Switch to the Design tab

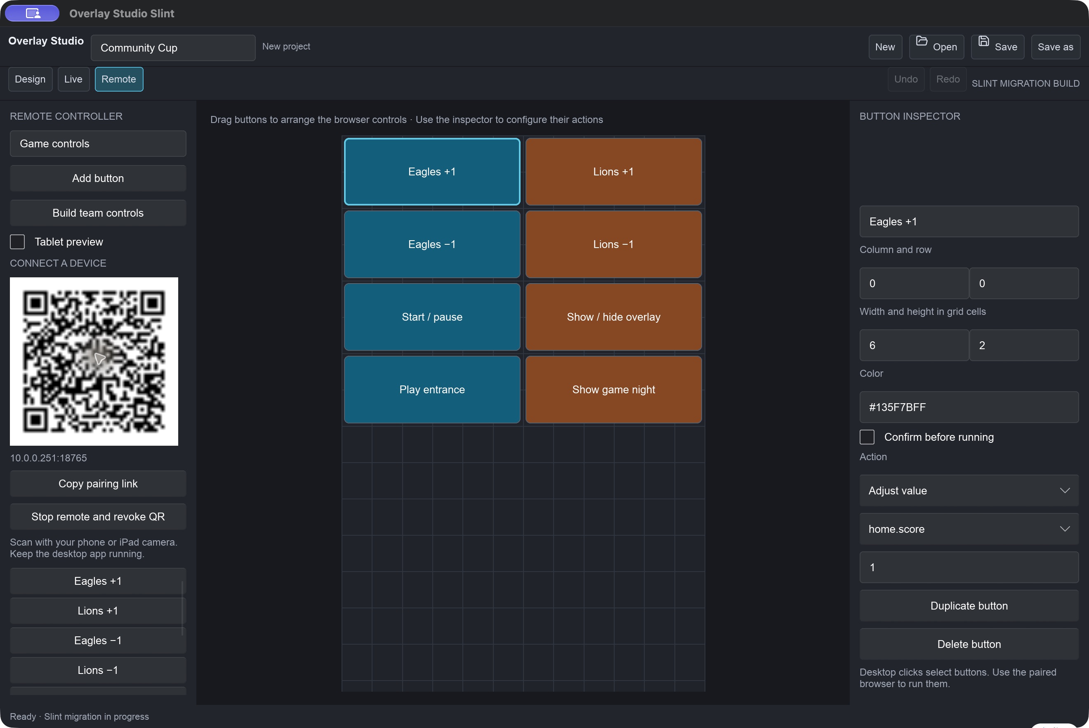(x=30, y=79)
